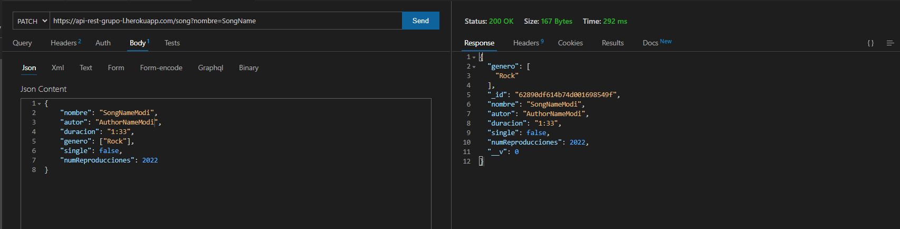Click the request URL input field

click(x=226, y=21)
